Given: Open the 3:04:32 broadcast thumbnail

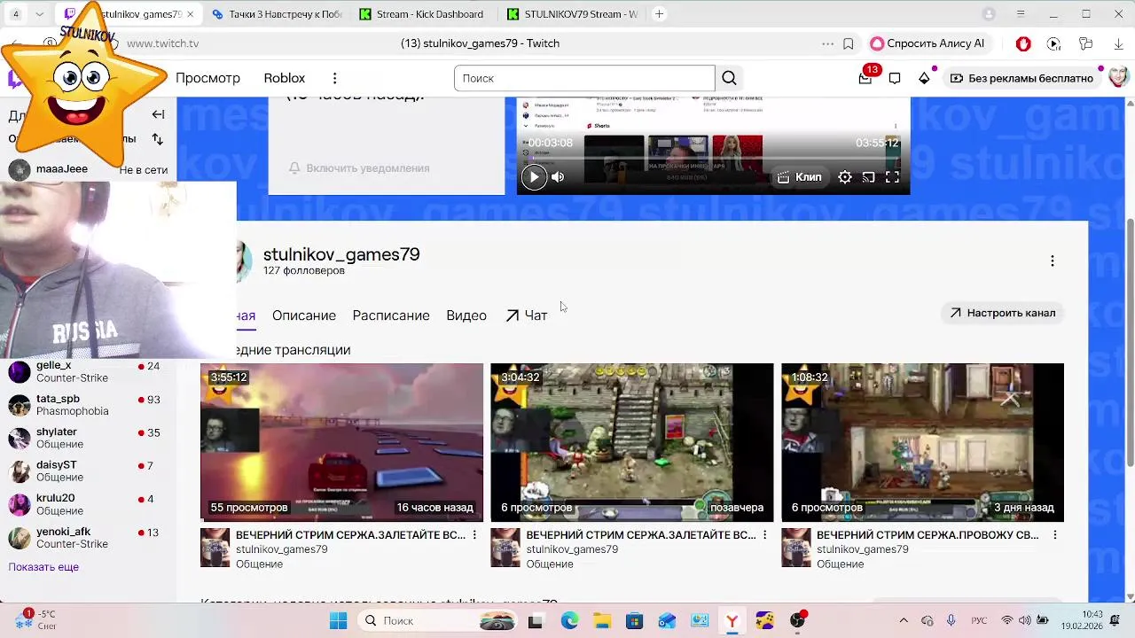Looking at the screenshot, I should point(632,442).
